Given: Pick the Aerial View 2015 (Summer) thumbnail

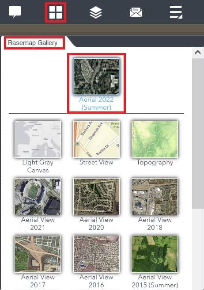Looking at the screenshot, I should pos(155,254).
